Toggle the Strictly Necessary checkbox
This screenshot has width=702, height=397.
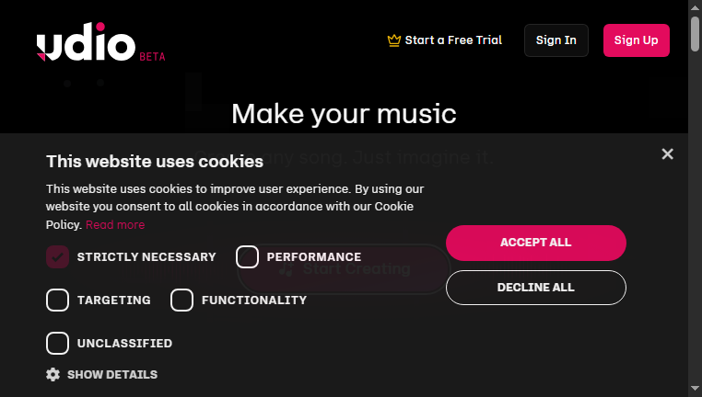(x=57, y=256)
